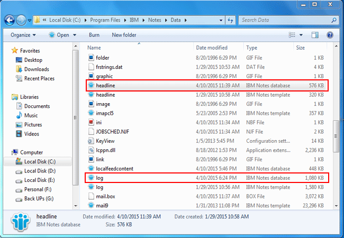Open recent pages dropdown next to Forward
The width and height of the screenshot is (344, 238).
[30, 21]
